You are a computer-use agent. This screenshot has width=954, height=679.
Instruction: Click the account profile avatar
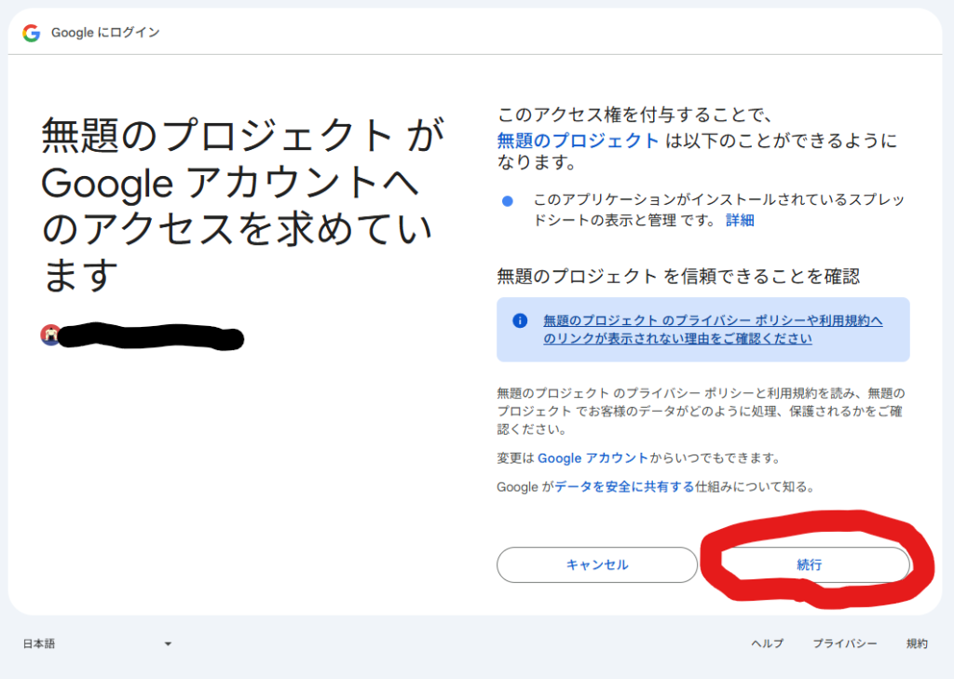tap(50, 334)
